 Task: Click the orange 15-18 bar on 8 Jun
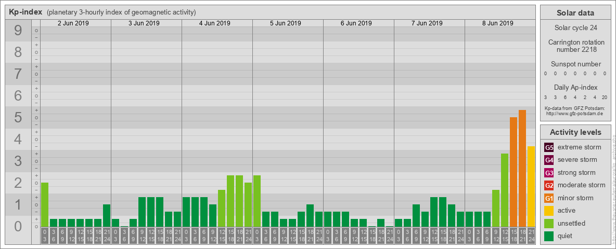514,172
